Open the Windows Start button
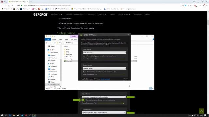The height and width of the screenshot is (117, 209). point(2,115)
